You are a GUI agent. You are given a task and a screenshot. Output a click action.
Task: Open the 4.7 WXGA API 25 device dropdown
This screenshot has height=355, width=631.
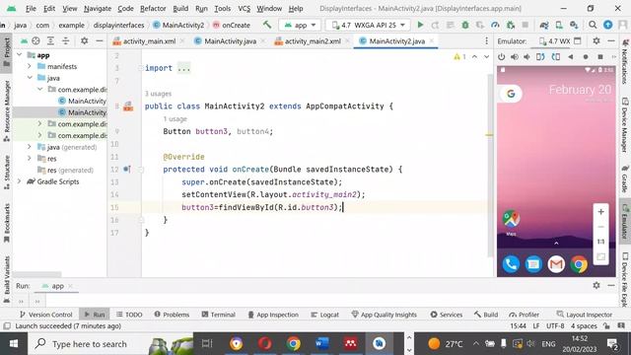(x=368, y=25)
